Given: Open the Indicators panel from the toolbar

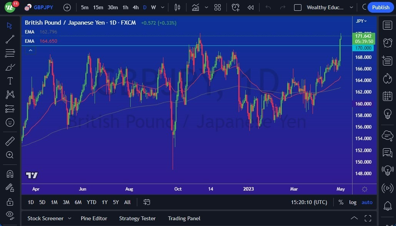Looking at the screenshot, I should tap(195, 7).
